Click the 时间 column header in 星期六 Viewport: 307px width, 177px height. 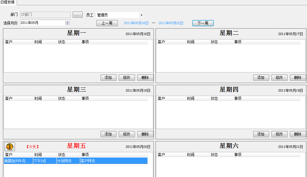197,155
